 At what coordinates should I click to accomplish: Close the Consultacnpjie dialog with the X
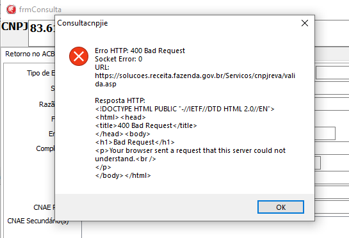point(305,23)
